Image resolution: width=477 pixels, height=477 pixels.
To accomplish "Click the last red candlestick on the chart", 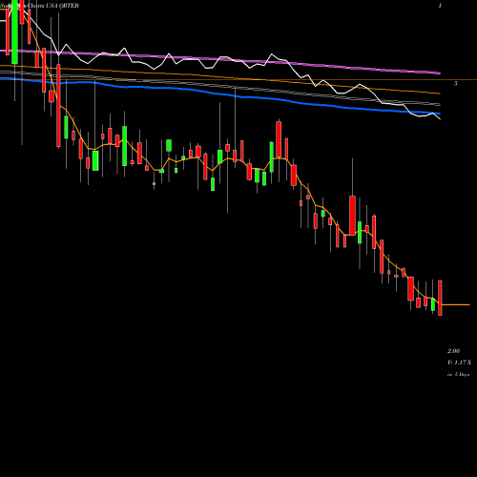I will pos(440,298).
